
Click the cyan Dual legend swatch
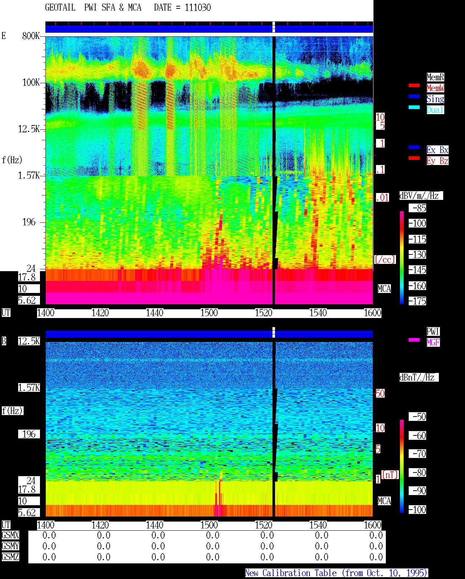point(414,107)
